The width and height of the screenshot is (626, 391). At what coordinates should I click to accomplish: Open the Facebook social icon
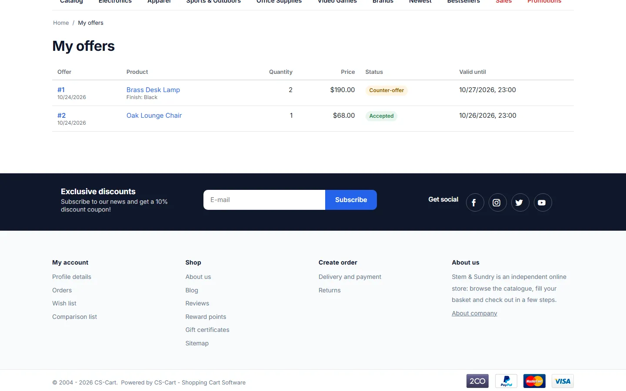click(475, 202)
